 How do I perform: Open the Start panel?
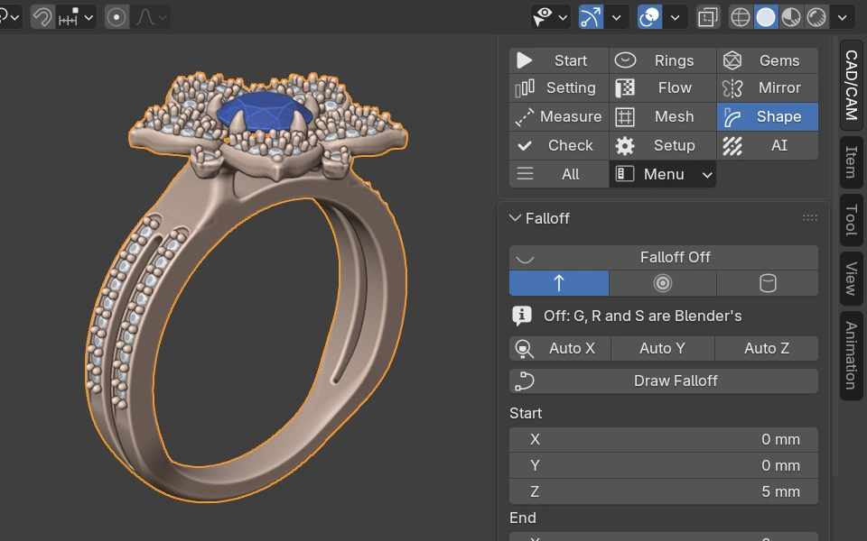pyautogui.click(x=558, y=60)
